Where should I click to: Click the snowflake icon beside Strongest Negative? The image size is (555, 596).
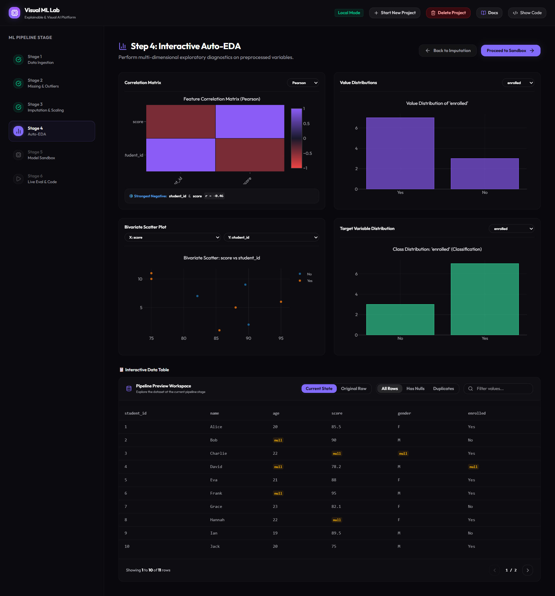tap(131, 196)
